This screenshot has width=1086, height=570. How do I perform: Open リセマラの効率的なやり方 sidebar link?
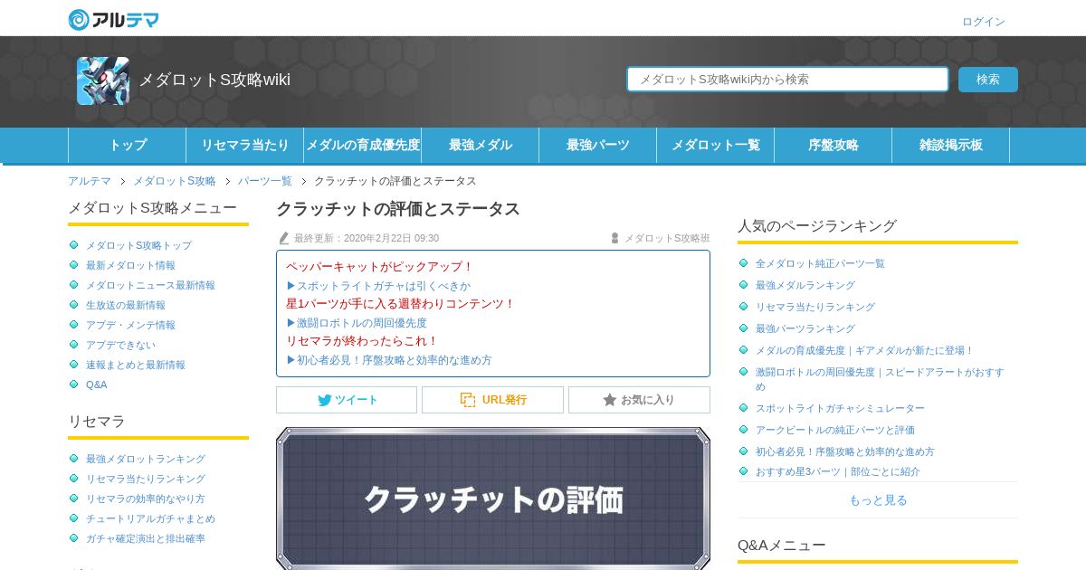(x=146, y=499)
